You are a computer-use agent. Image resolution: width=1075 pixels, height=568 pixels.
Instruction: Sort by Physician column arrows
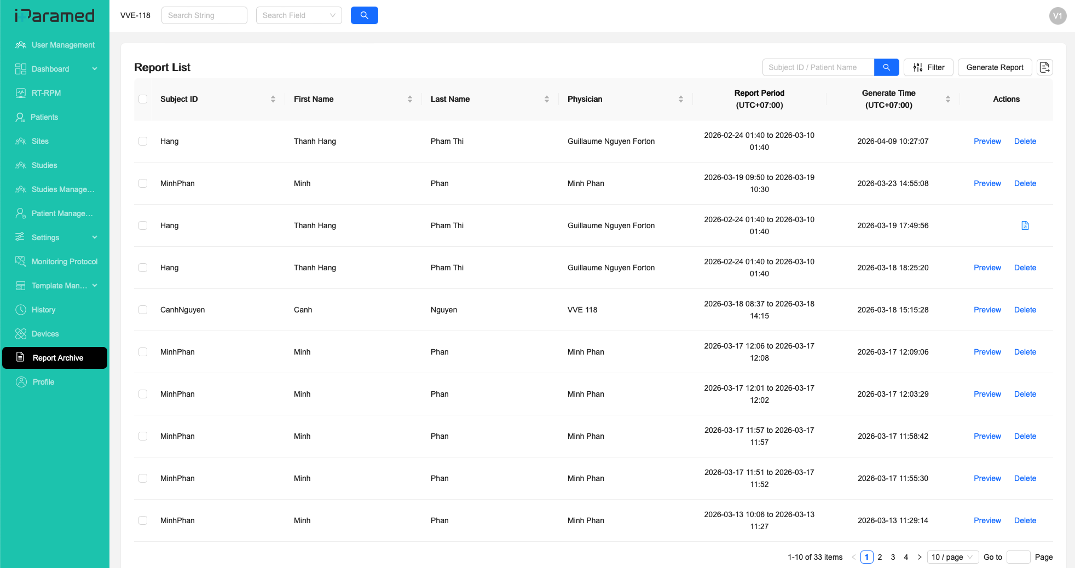tap(681, 99)
